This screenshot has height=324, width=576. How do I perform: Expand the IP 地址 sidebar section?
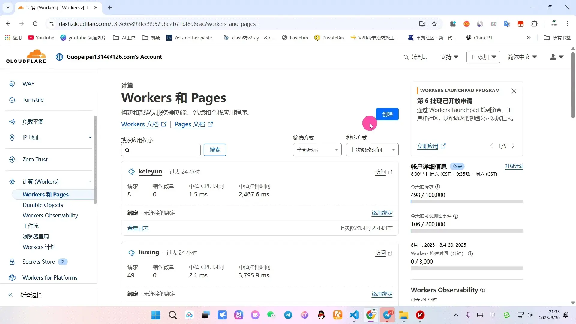(x=90, y=137)
